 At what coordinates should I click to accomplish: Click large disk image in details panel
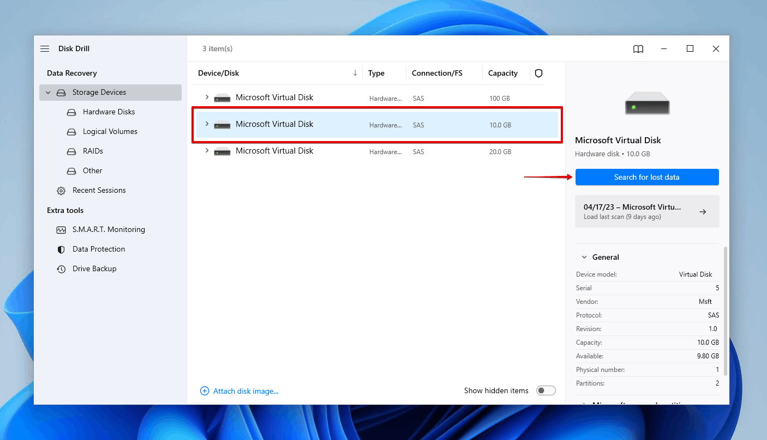647,102
